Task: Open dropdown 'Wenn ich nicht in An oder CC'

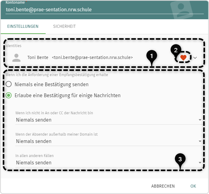Action: [108, 120]
